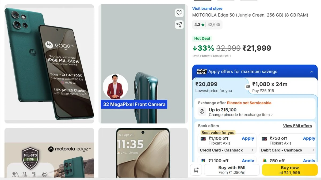Apply the ₹750 off debit card offer
Screen dimensions: 321x180
[x=309, y=138]
